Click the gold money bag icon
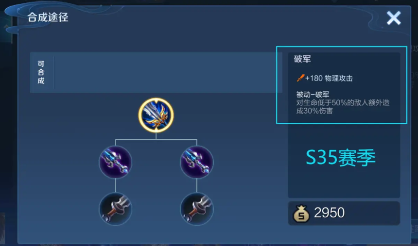 click(301, 213)
